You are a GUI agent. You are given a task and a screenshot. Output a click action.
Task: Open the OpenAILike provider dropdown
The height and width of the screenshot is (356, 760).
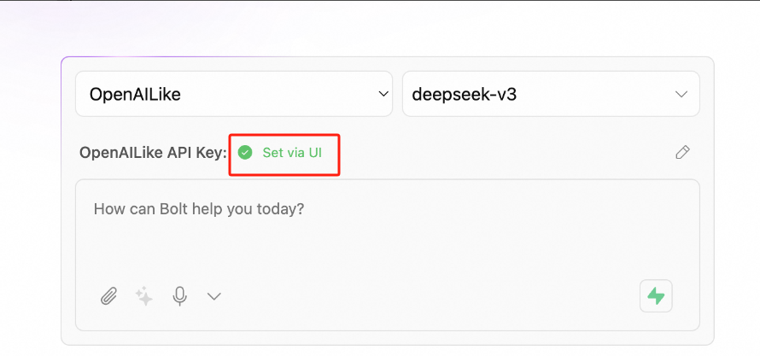234,94
